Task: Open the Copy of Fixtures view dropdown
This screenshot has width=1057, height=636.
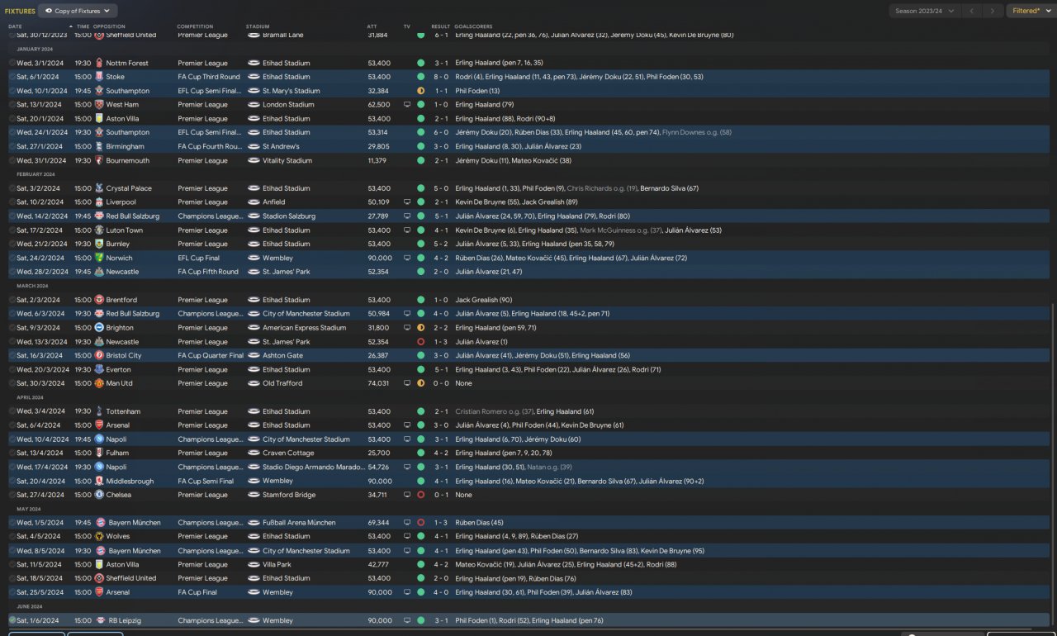Action: click(78, 11)
